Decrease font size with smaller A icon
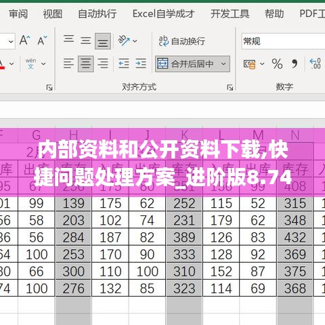325x325 pixels. coord(42,41)
